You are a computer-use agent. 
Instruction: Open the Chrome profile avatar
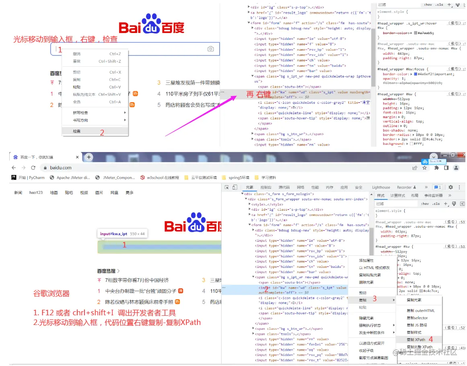pos(456,168)
